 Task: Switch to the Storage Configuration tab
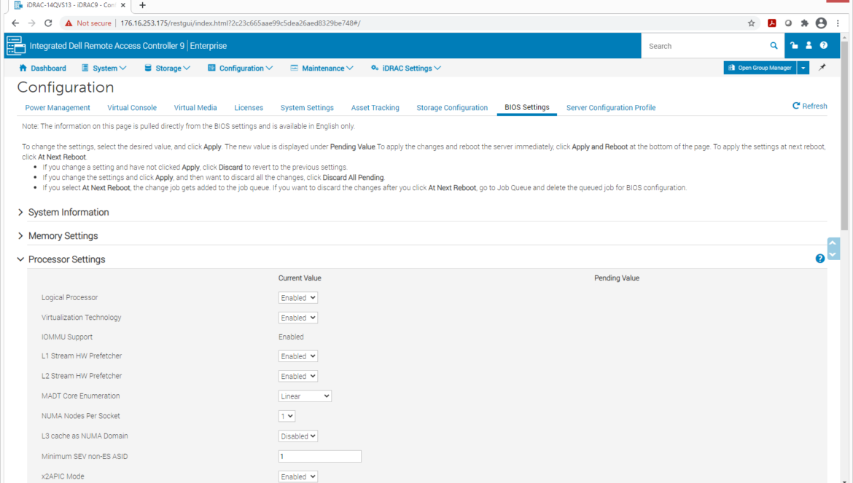(x=452, y=108)
